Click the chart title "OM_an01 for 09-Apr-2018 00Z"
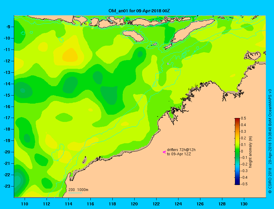This screenshot has height=209, width=274. (139, 11)
